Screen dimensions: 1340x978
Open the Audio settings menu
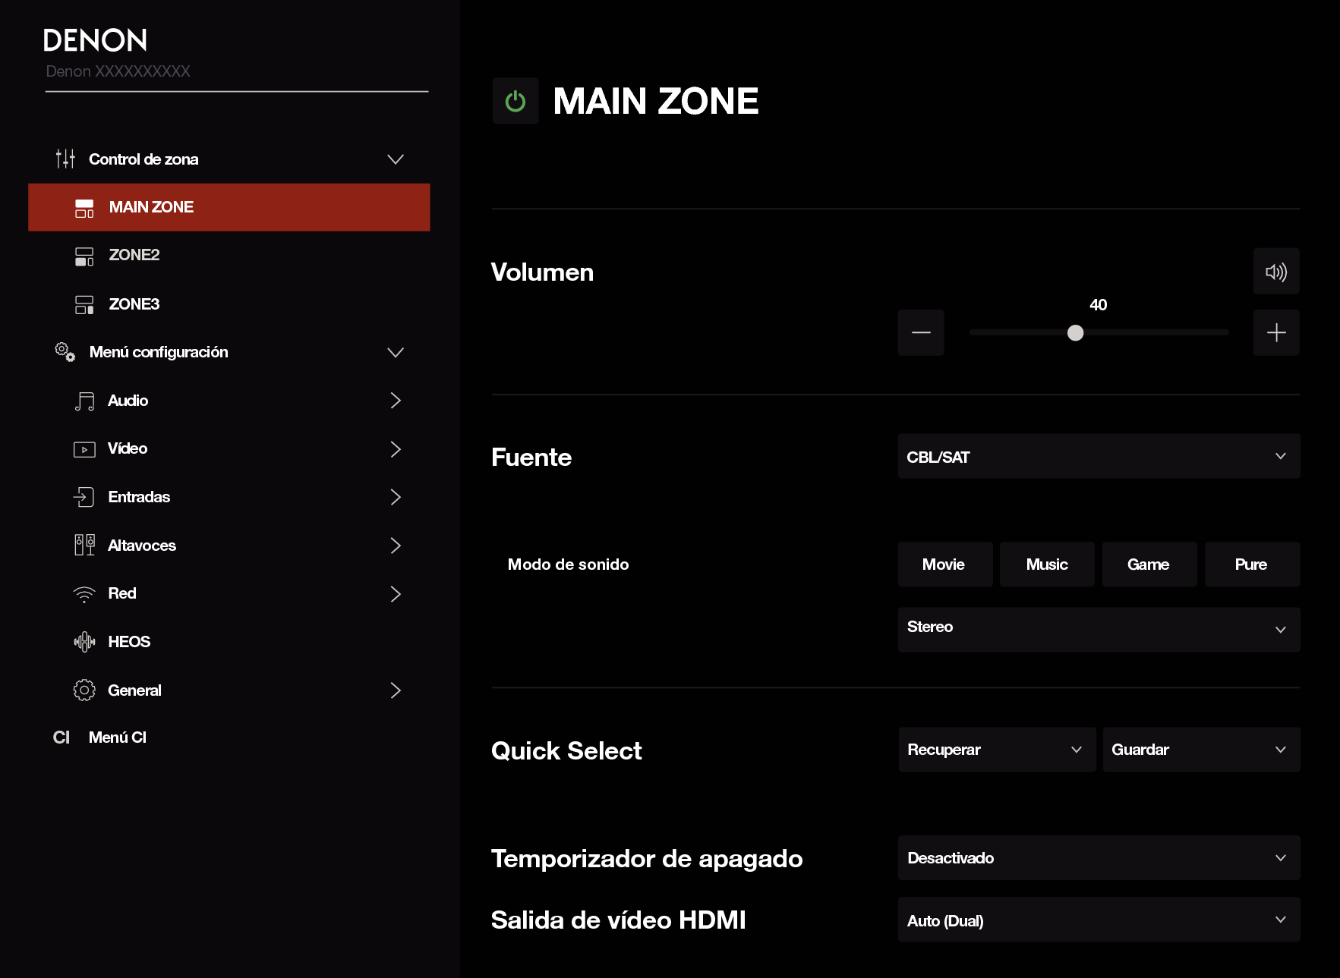(229, 401)
